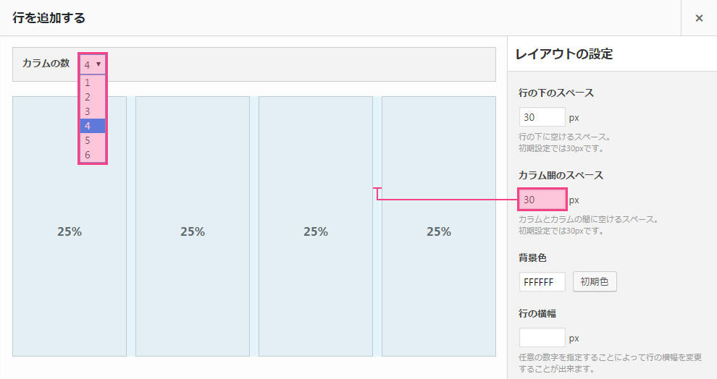This screenshot has height=379, width=717.
Task: Click the column gap space input
Action: pyautogui.click(x=542, y=200)
